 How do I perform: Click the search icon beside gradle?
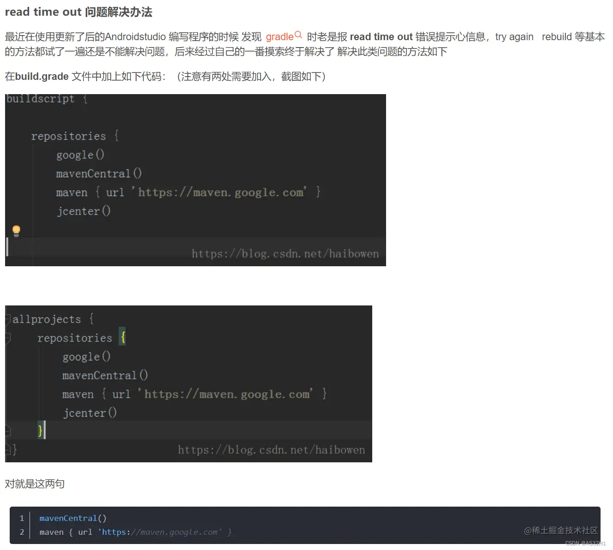[x=298, y=35]
